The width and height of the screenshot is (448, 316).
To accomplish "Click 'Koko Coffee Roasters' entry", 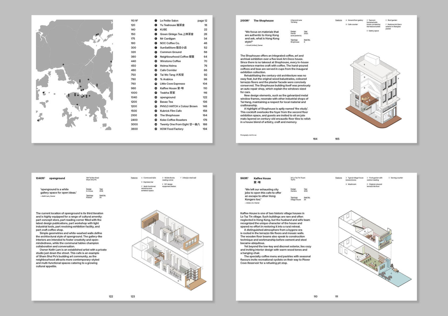I will pyautogui.click(x=174, y=120).
